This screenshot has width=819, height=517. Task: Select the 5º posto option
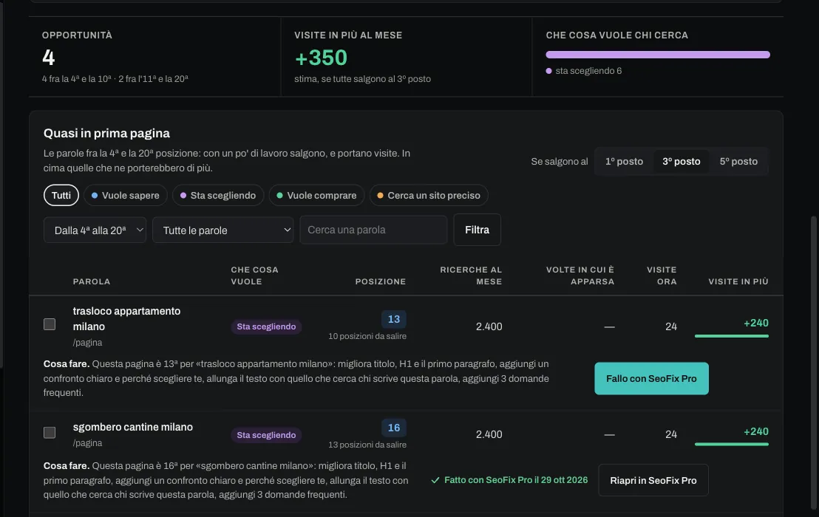pos(738,162)
